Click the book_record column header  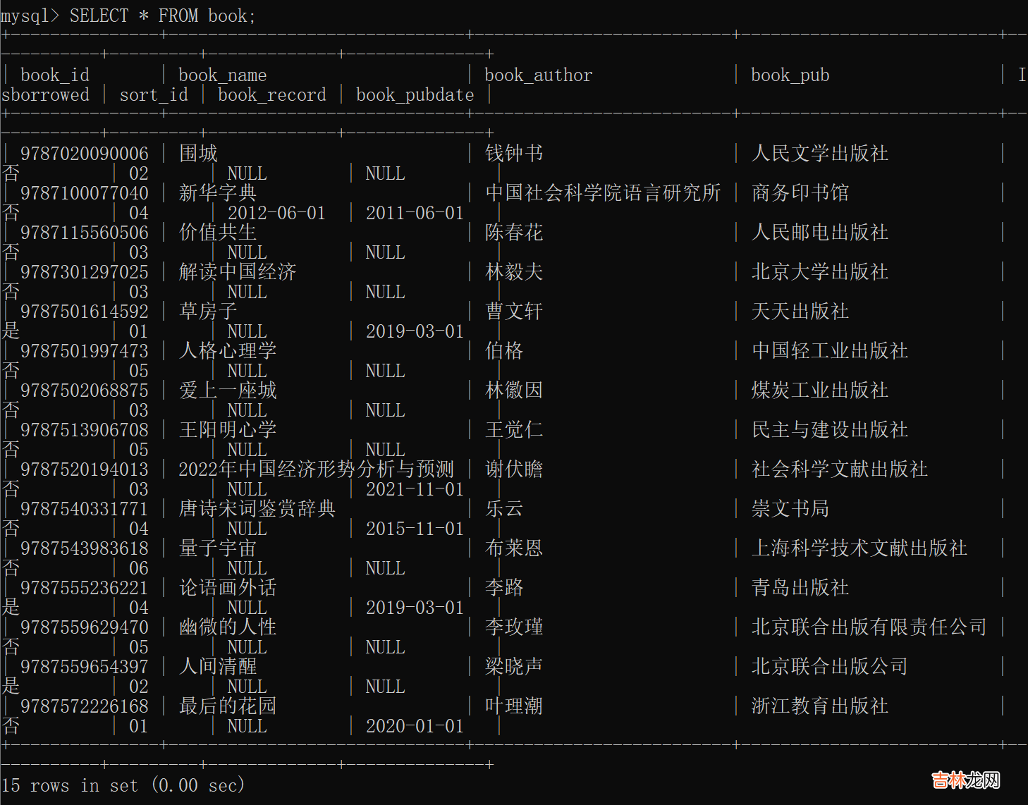272,94
